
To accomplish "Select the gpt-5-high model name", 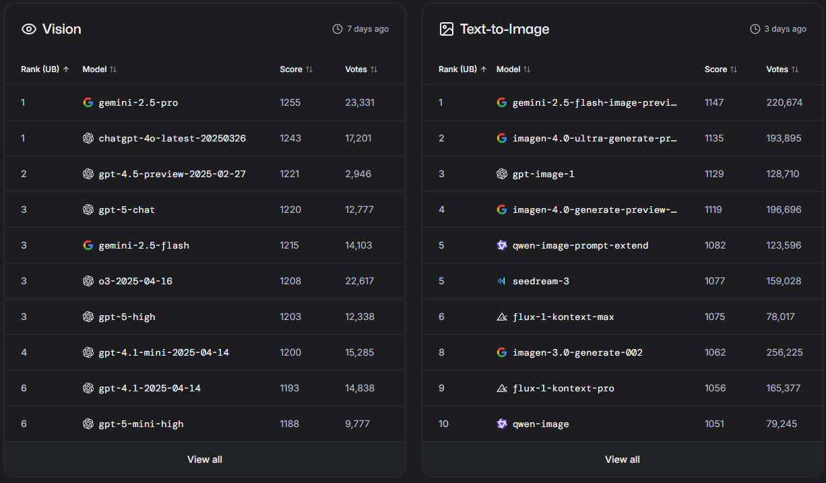I will 127,317.
